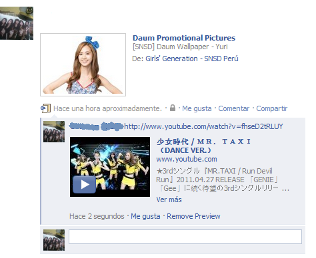This screenshot has height=258, width=316.
Task: Click the Yuri wallpaper photo thumbnail
Action: point(83,64)
